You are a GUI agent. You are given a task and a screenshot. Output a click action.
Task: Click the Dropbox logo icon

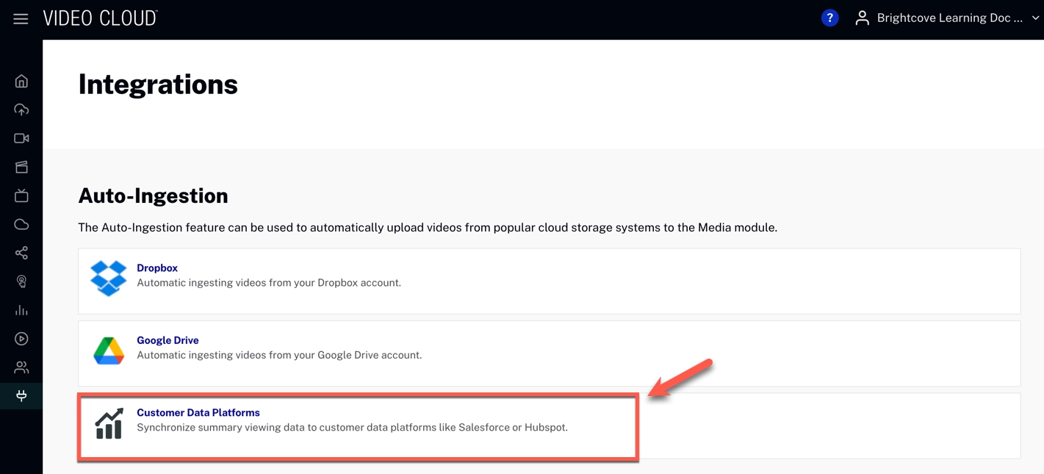coord(108,279)
